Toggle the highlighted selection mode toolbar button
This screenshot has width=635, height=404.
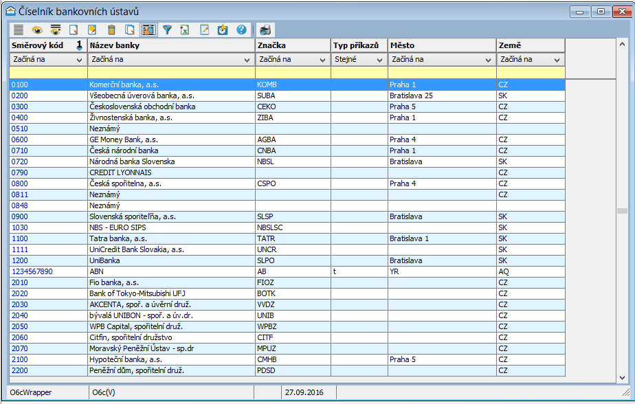(x=148, y=30)
